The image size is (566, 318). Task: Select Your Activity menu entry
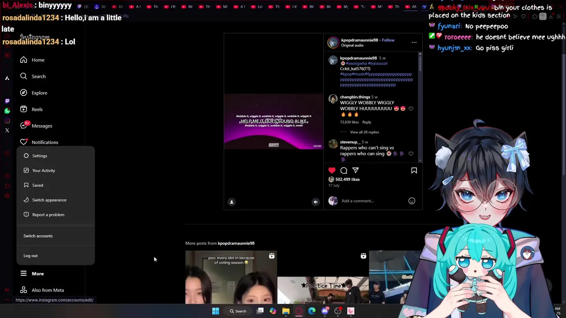tap(55, 170)
